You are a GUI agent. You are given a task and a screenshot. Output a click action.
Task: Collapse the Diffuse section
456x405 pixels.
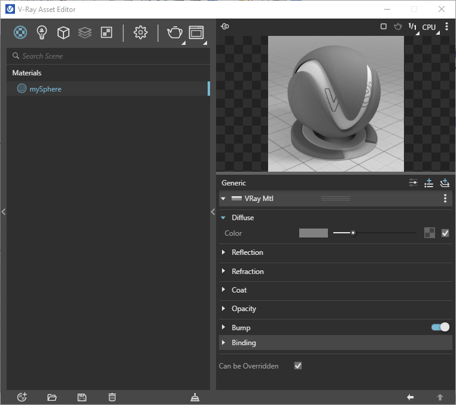[223, 218]
